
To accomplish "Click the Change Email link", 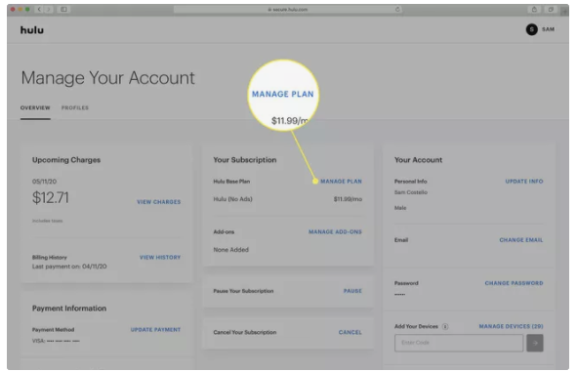I will (x=521, y=240).
